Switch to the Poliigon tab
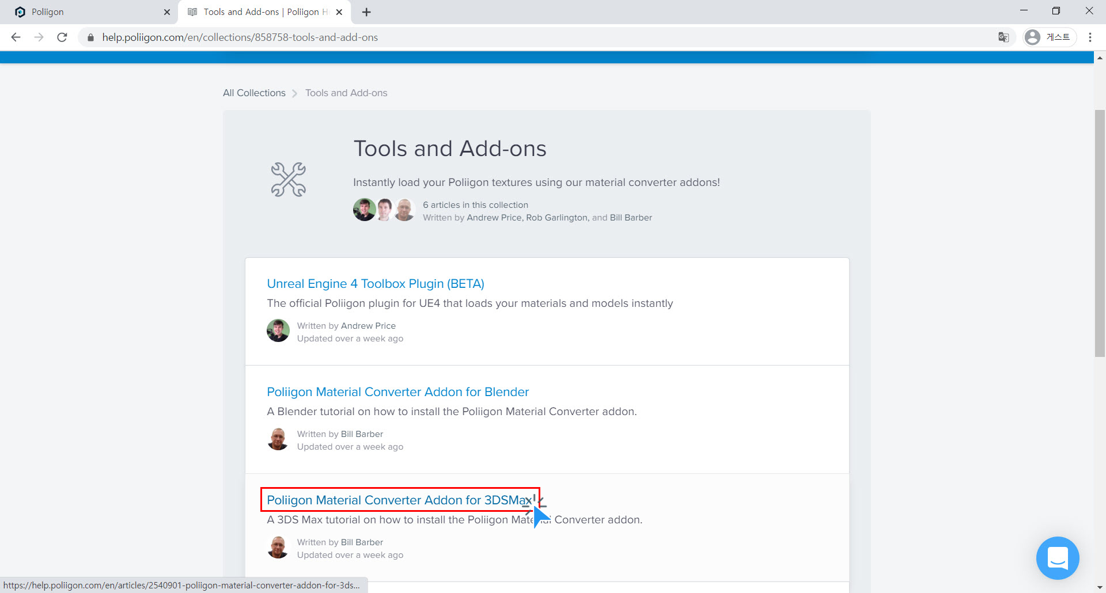The height and width of the screenshot is (593, 1106). pos(89,12)
